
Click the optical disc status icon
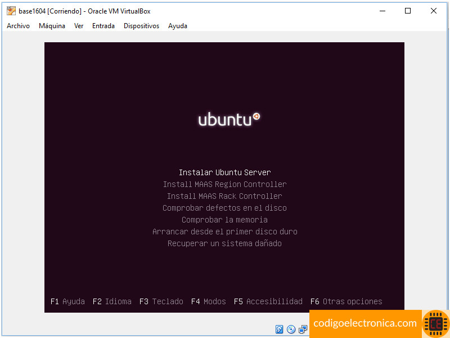pyautogui.click(x=291, y=329)
